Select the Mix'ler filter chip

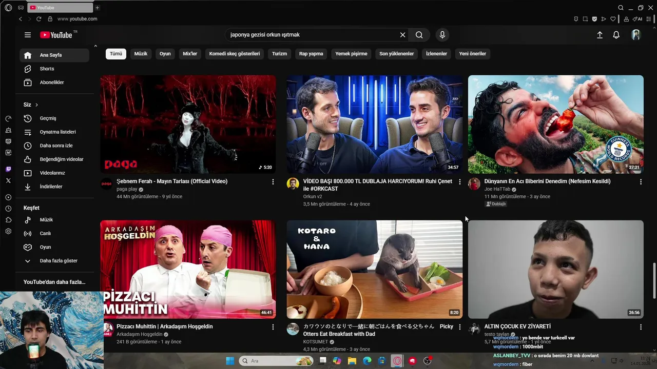tap(190, 53)
